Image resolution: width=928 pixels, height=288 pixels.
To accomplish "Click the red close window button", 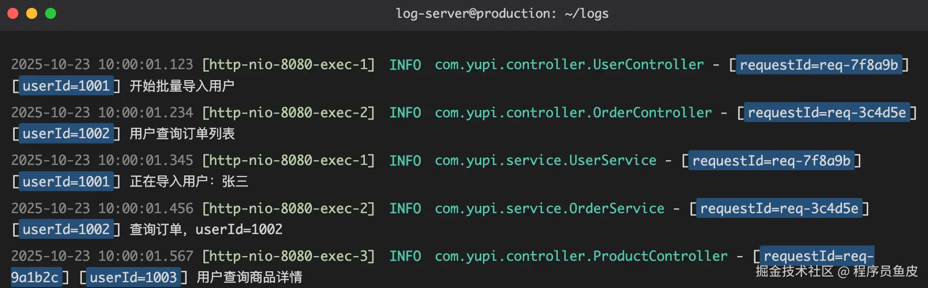I will tap(13, 14).
